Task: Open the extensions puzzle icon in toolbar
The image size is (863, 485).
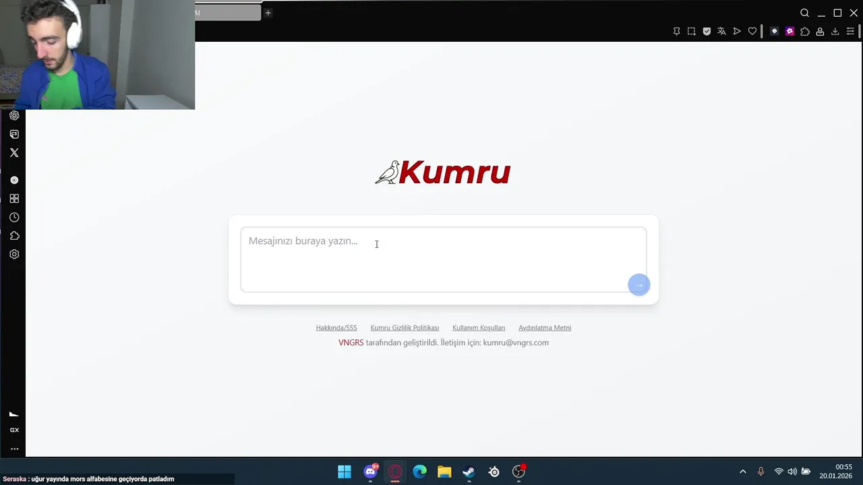Action: coord(805,31)
